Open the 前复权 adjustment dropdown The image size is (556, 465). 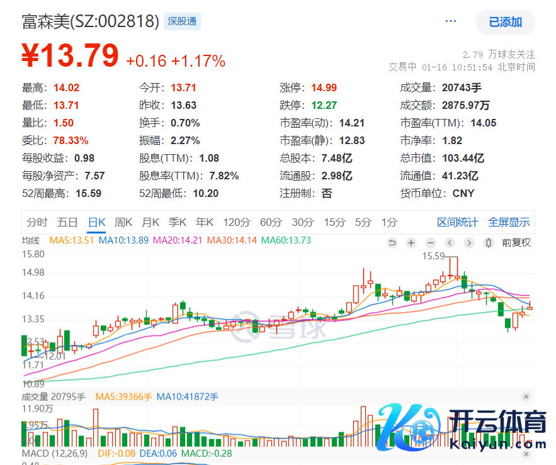pyautogui.click(x=516, y=242)
